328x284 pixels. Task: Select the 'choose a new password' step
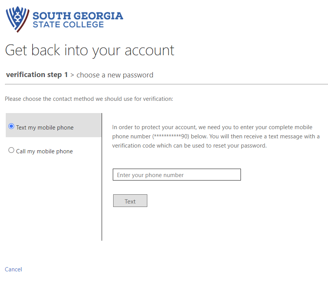click(115, 75)
